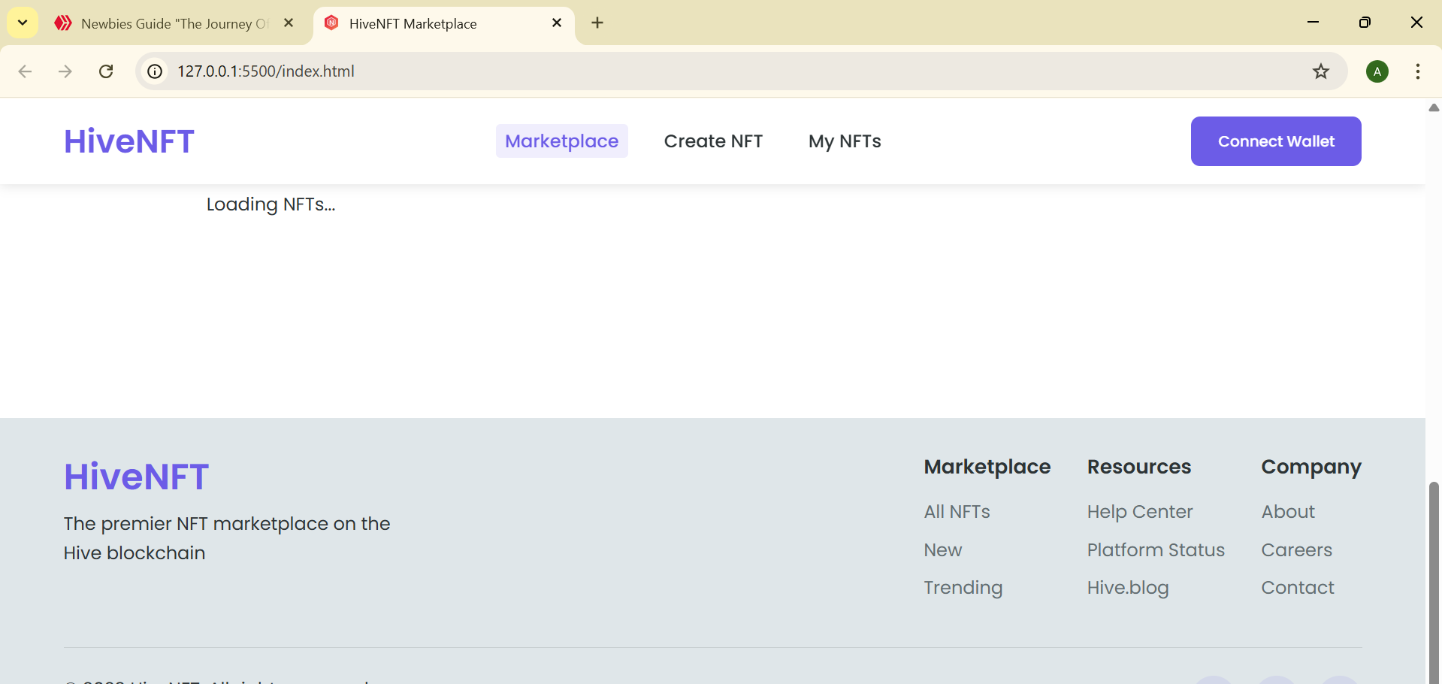1442x684 pixels.
Task: Check Platform Status link
Action: (x=1156, y=550)
